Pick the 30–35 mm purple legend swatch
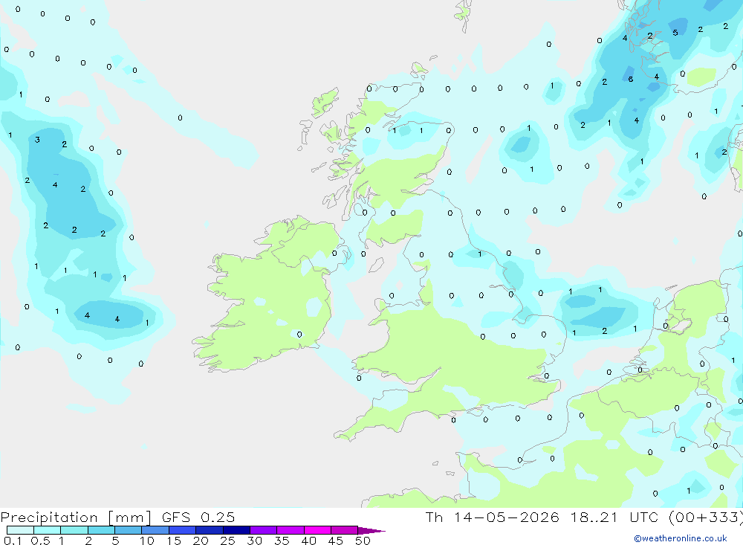The width and height of the screenshot is (743, 545). click(263, 530)
